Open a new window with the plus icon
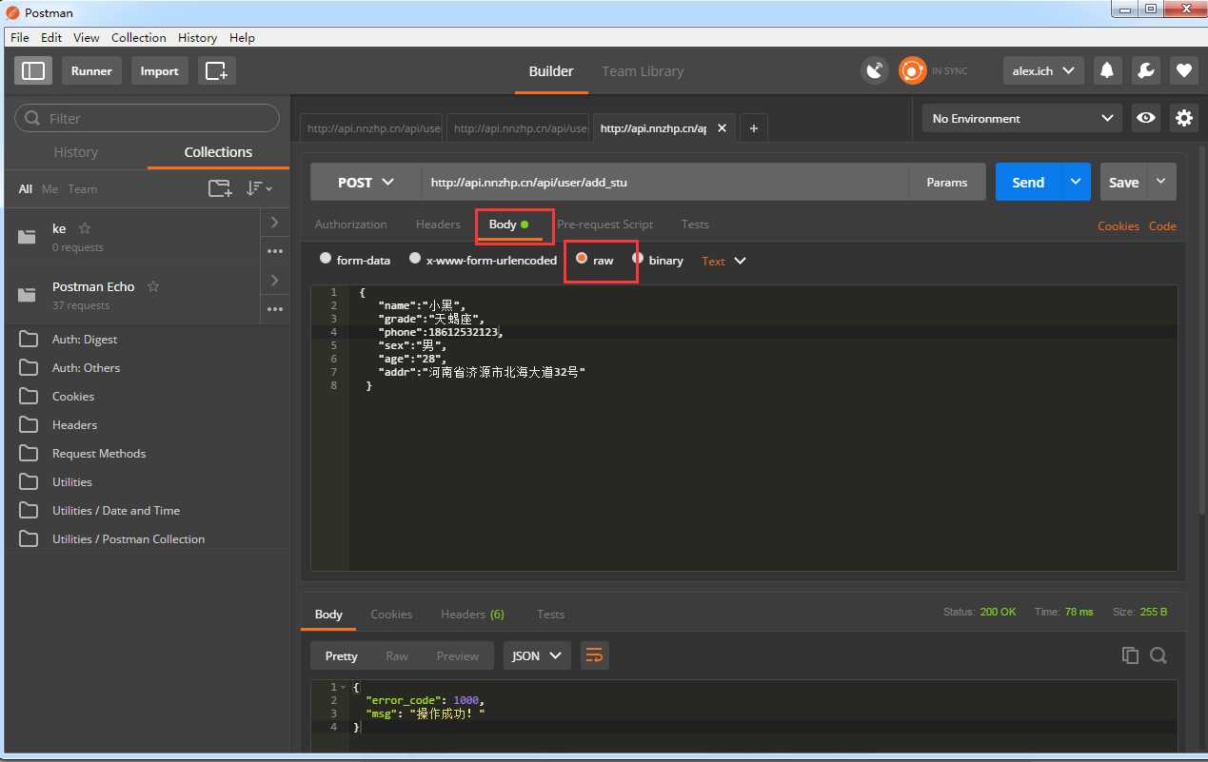 (217, 70)
